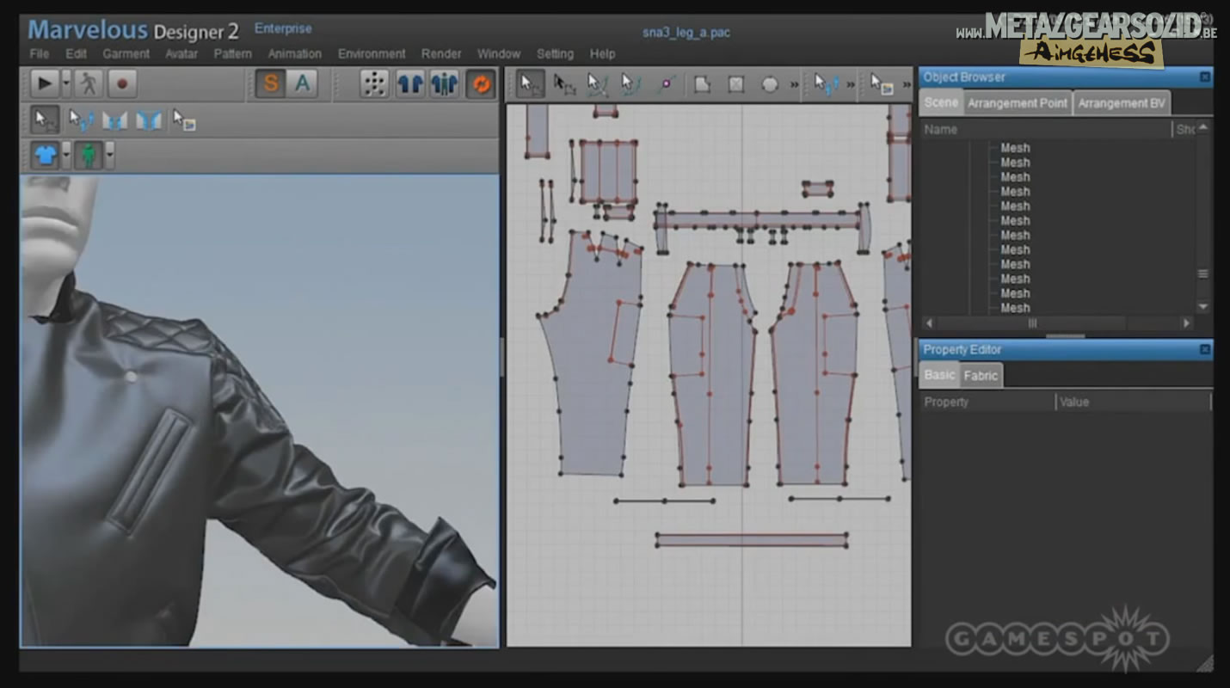Click the green avatar display icon

[x=88, y=156]
